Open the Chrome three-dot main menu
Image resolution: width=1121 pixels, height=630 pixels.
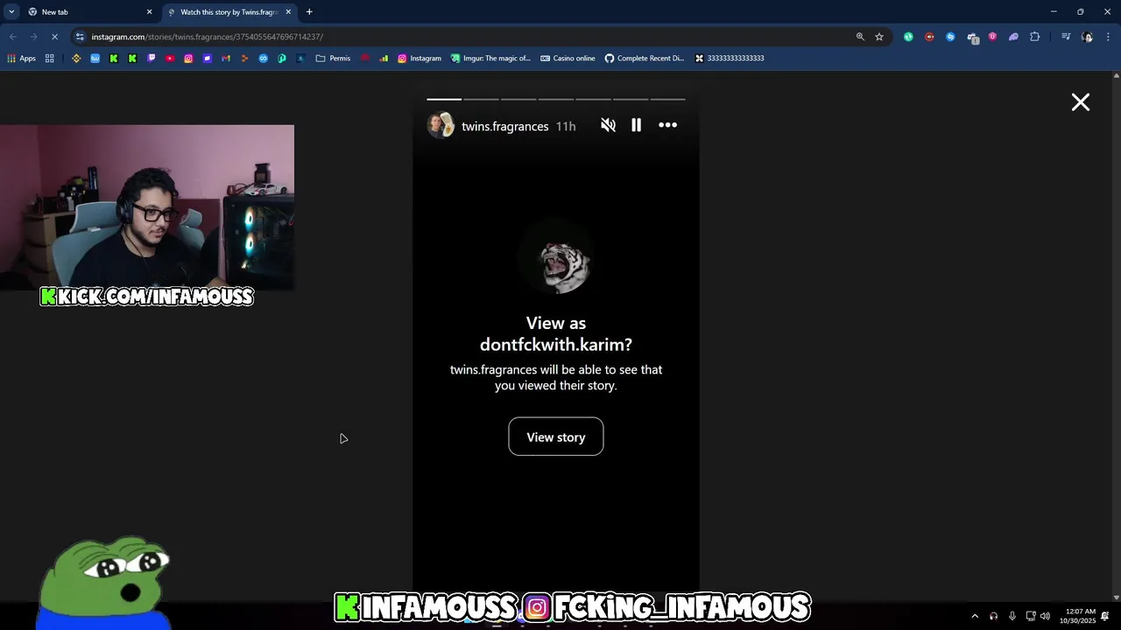tap(1108, 37)
